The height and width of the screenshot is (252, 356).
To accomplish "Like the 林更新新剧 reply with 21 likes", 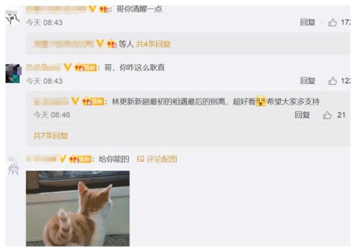I will pyautogui.click(x=327, y=115).
